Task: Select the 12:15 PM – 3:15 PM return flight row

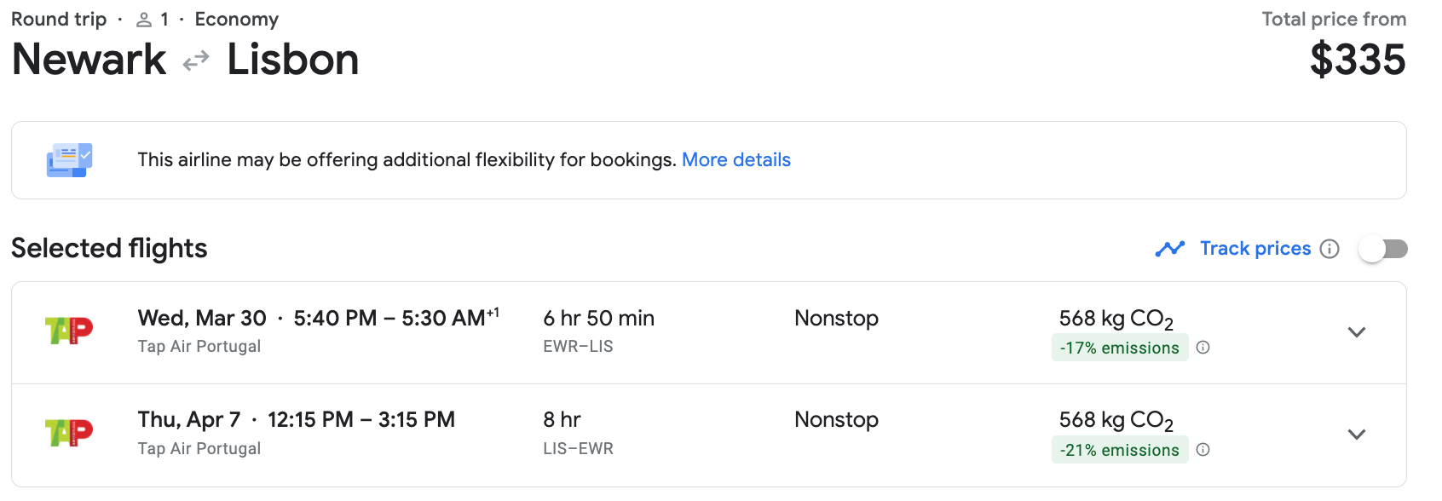Action: click(x=361, y=420)
